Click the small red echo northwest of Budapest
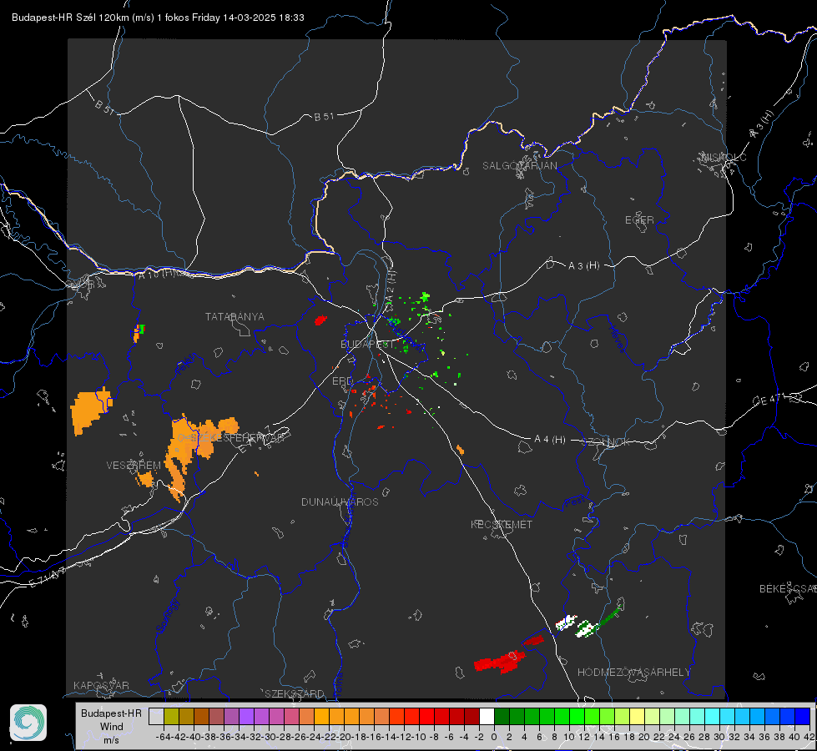Image resolution: width=817 pixels, height=751 pixels. point(320,320)
